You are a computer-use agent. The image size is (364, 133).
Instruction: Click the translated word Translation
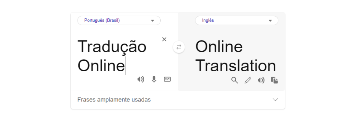[x=236, y=66]
